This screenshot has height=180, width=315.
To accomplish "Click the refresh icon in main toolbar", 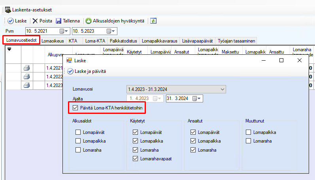I will (153, 21).
